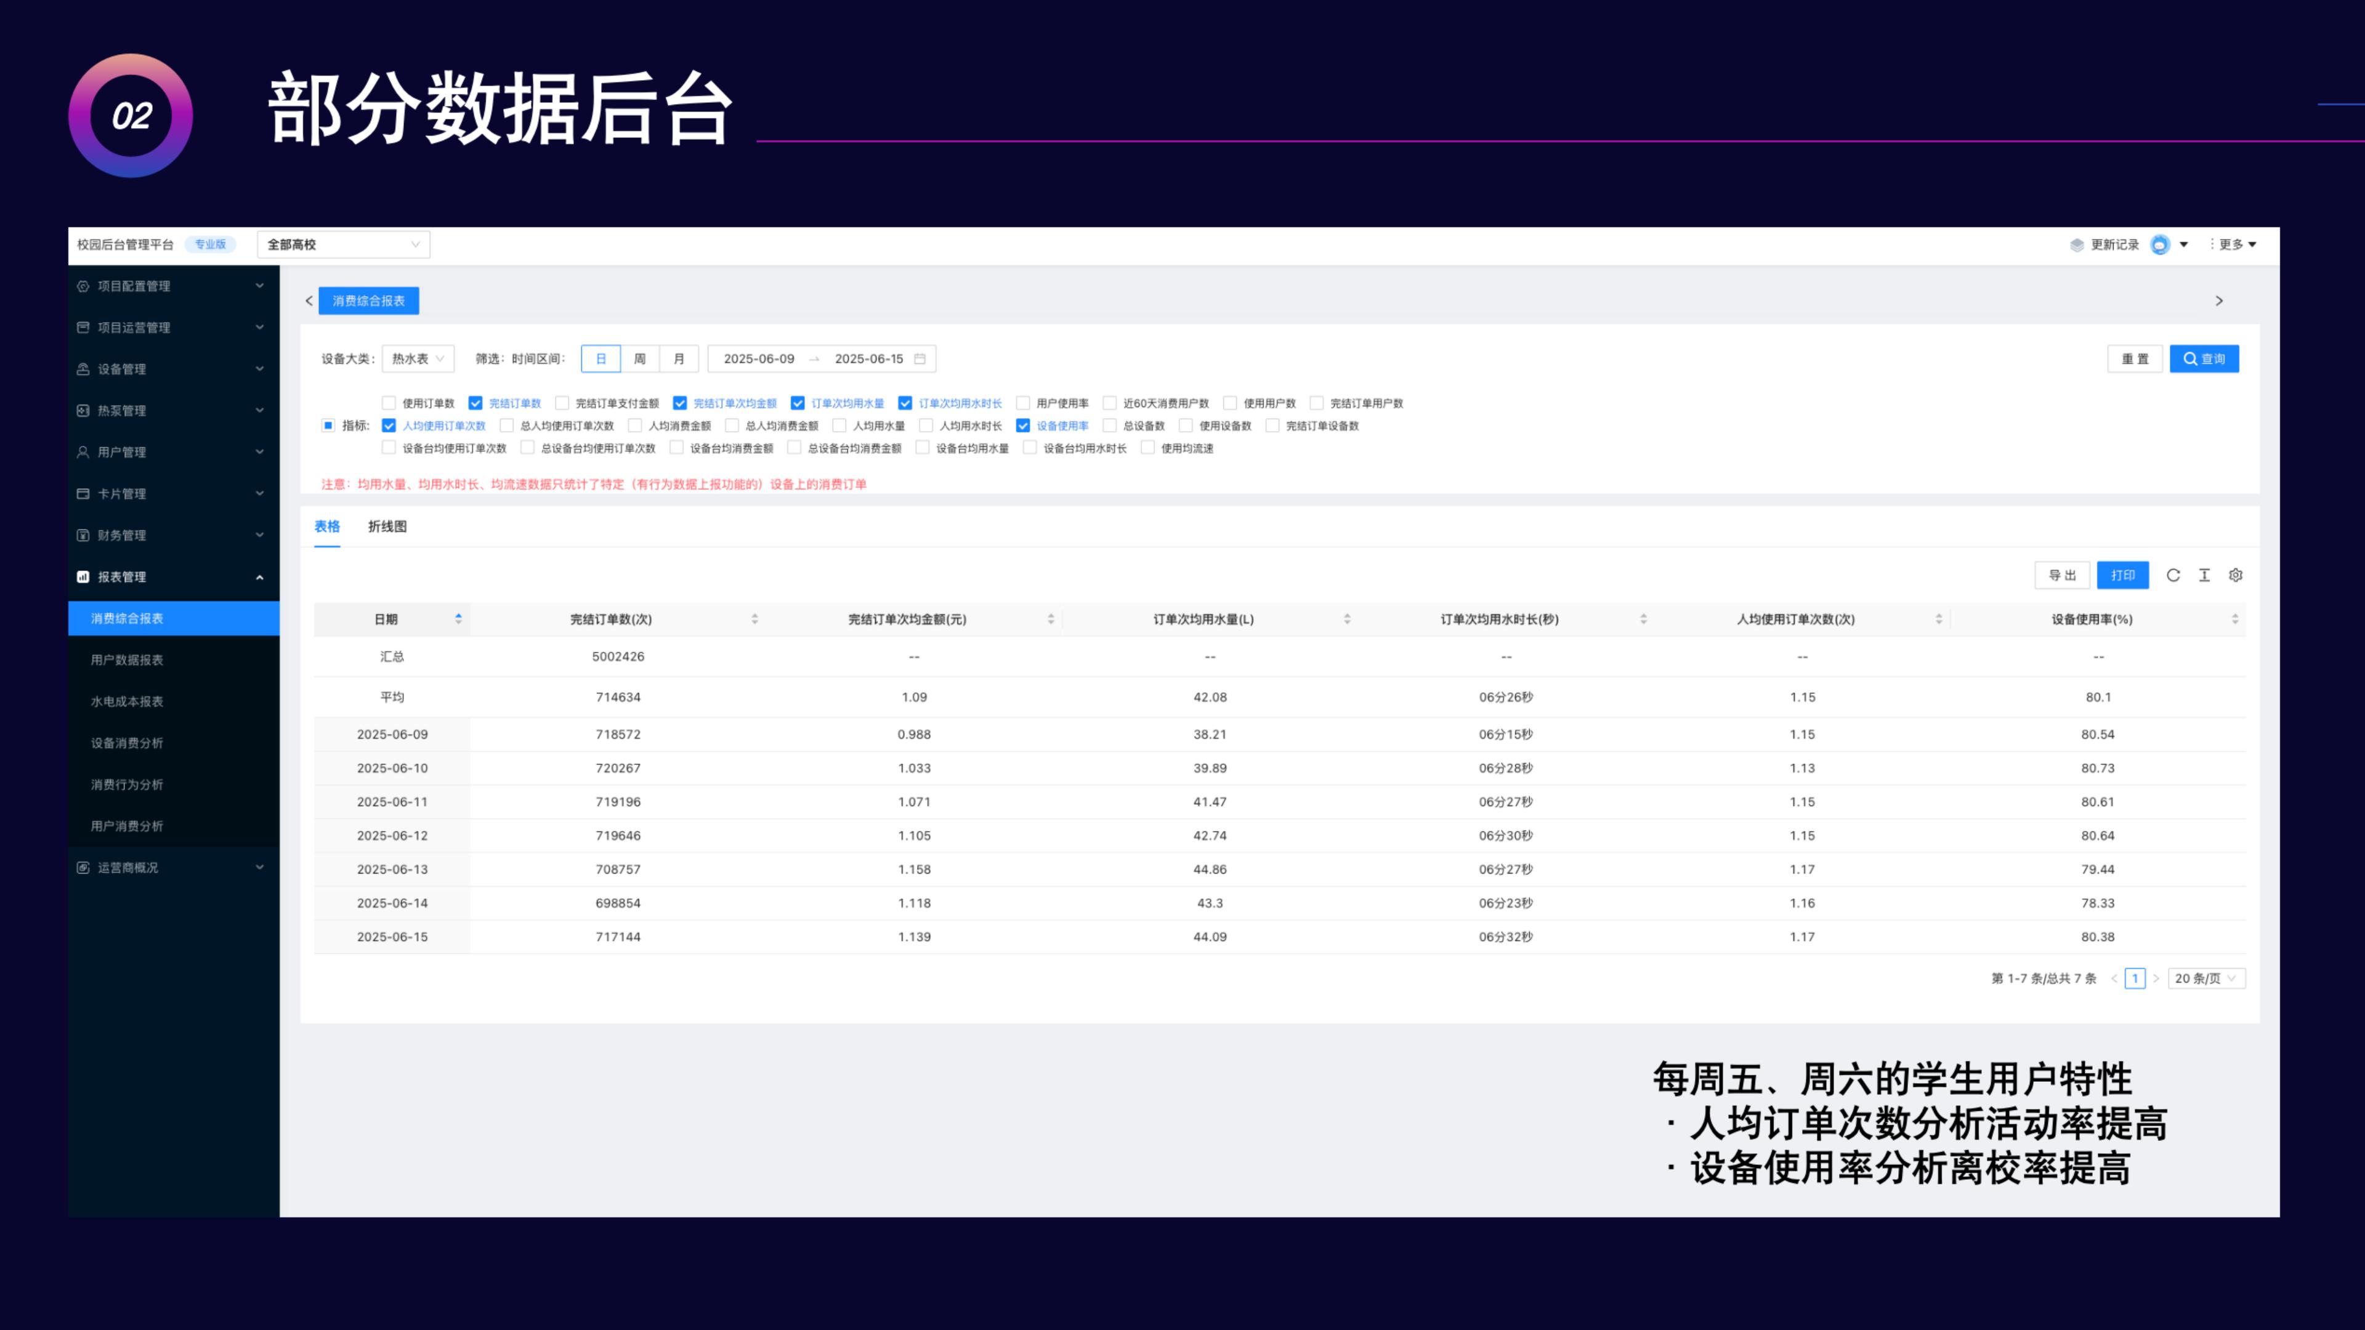Click the 消费综合报表 page tab
Image resolution: width=2365 pixels, height=1330 pixels.
pos(368,301)
